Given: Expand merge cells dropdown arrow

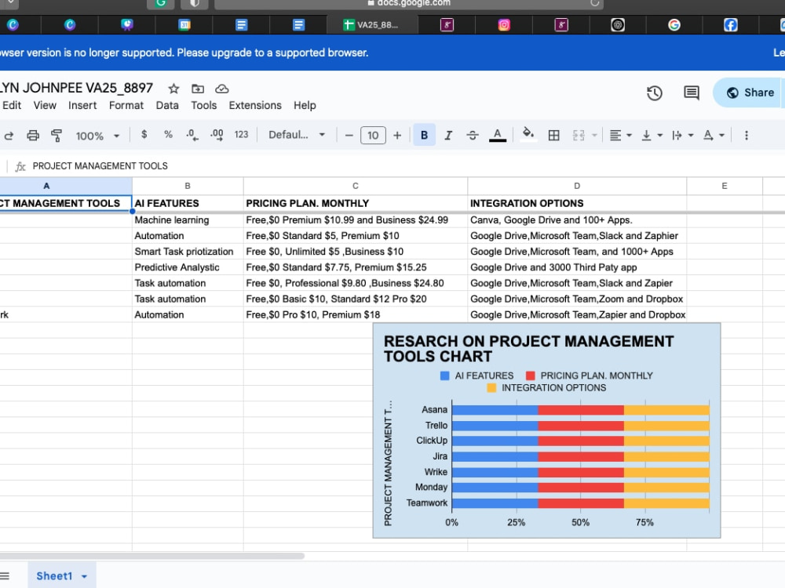Looking at the screenshot, I should (x=594, y=136).
